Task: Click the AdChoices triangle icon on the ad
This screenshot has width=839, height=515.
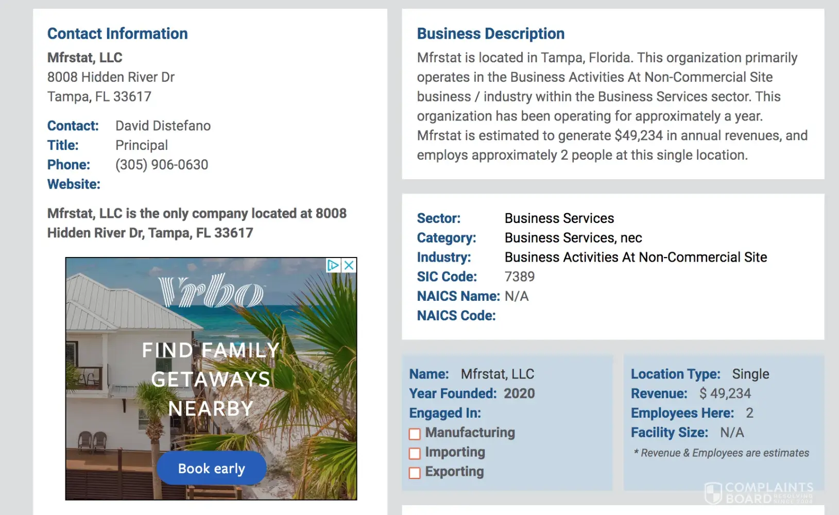Action: 333,265
